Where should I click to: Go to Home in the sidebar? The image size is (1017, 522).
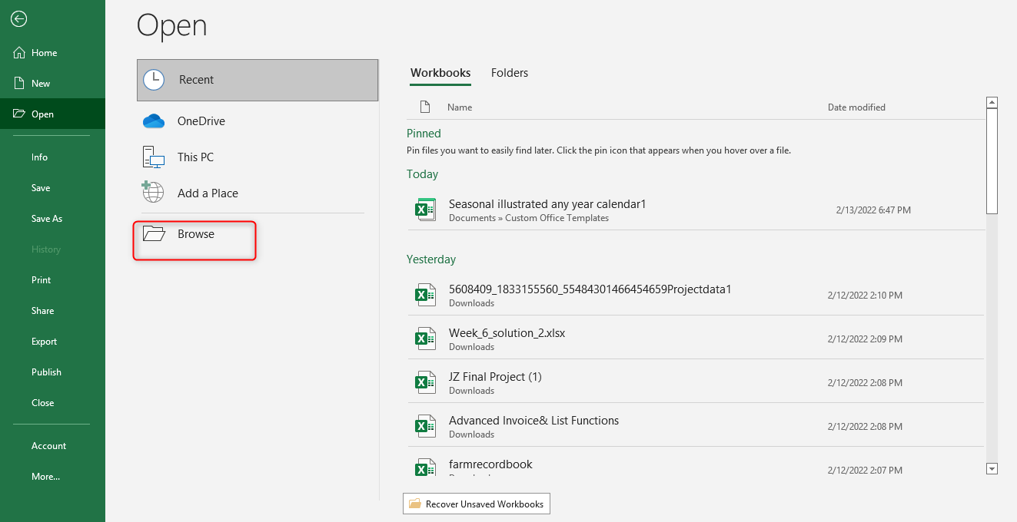[44, 53]
